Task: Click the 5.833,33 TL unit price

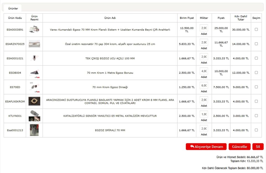Action: click(x=186, y=44)
